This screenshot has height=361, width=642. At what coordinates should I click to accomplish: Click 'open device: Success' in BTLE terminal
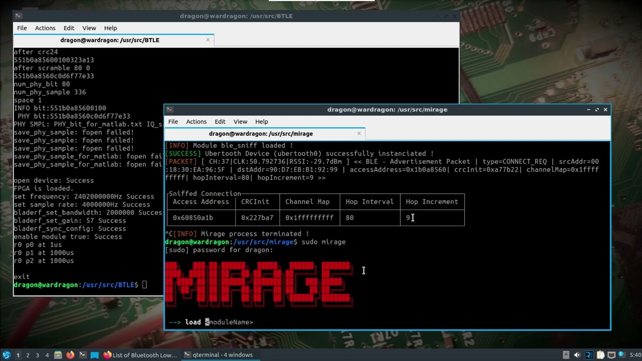pos(54,180)
